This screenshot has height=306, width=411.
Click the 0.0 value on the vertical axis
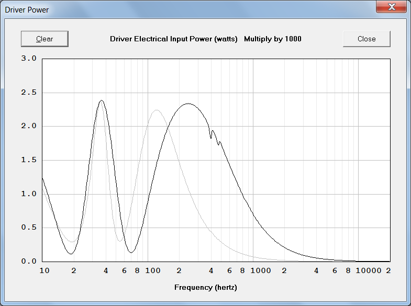[29, 261]
